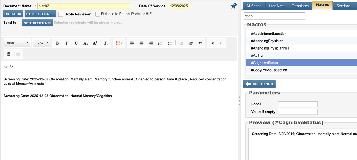The image size is (357, 160).
Task: Toggle bold formatting in the editor
Action: click(x=57, y=43)
